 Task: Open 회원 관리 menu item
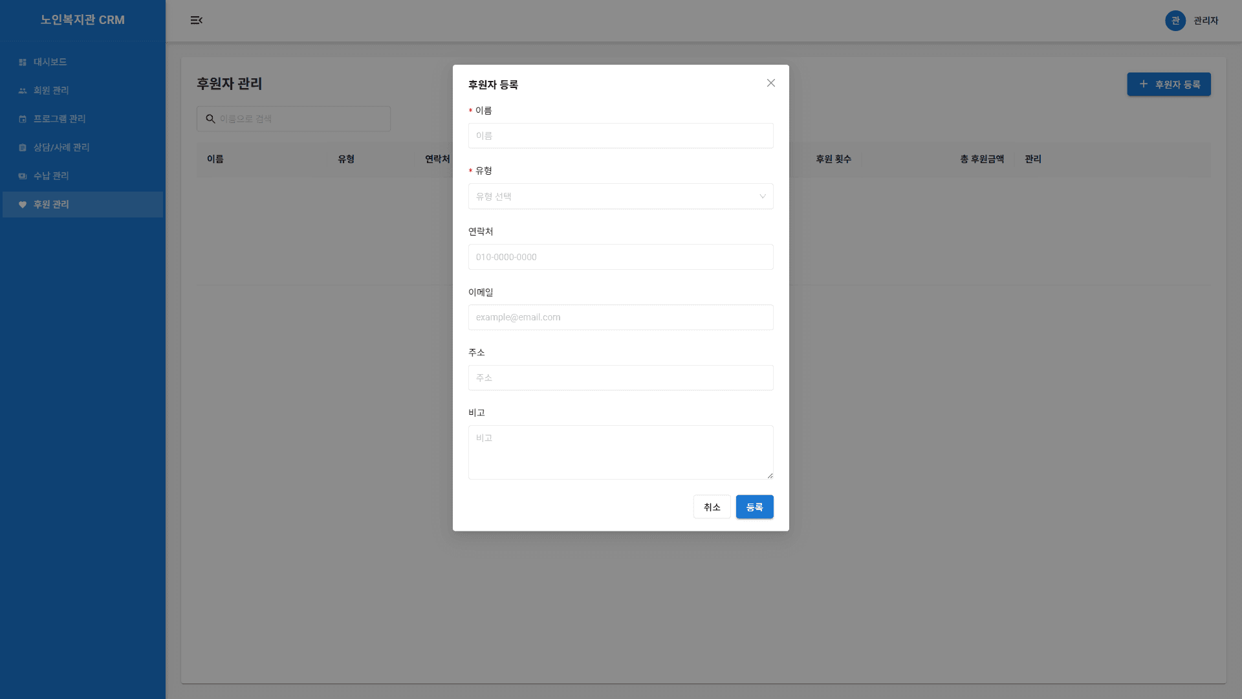click(x=51, y=91)
